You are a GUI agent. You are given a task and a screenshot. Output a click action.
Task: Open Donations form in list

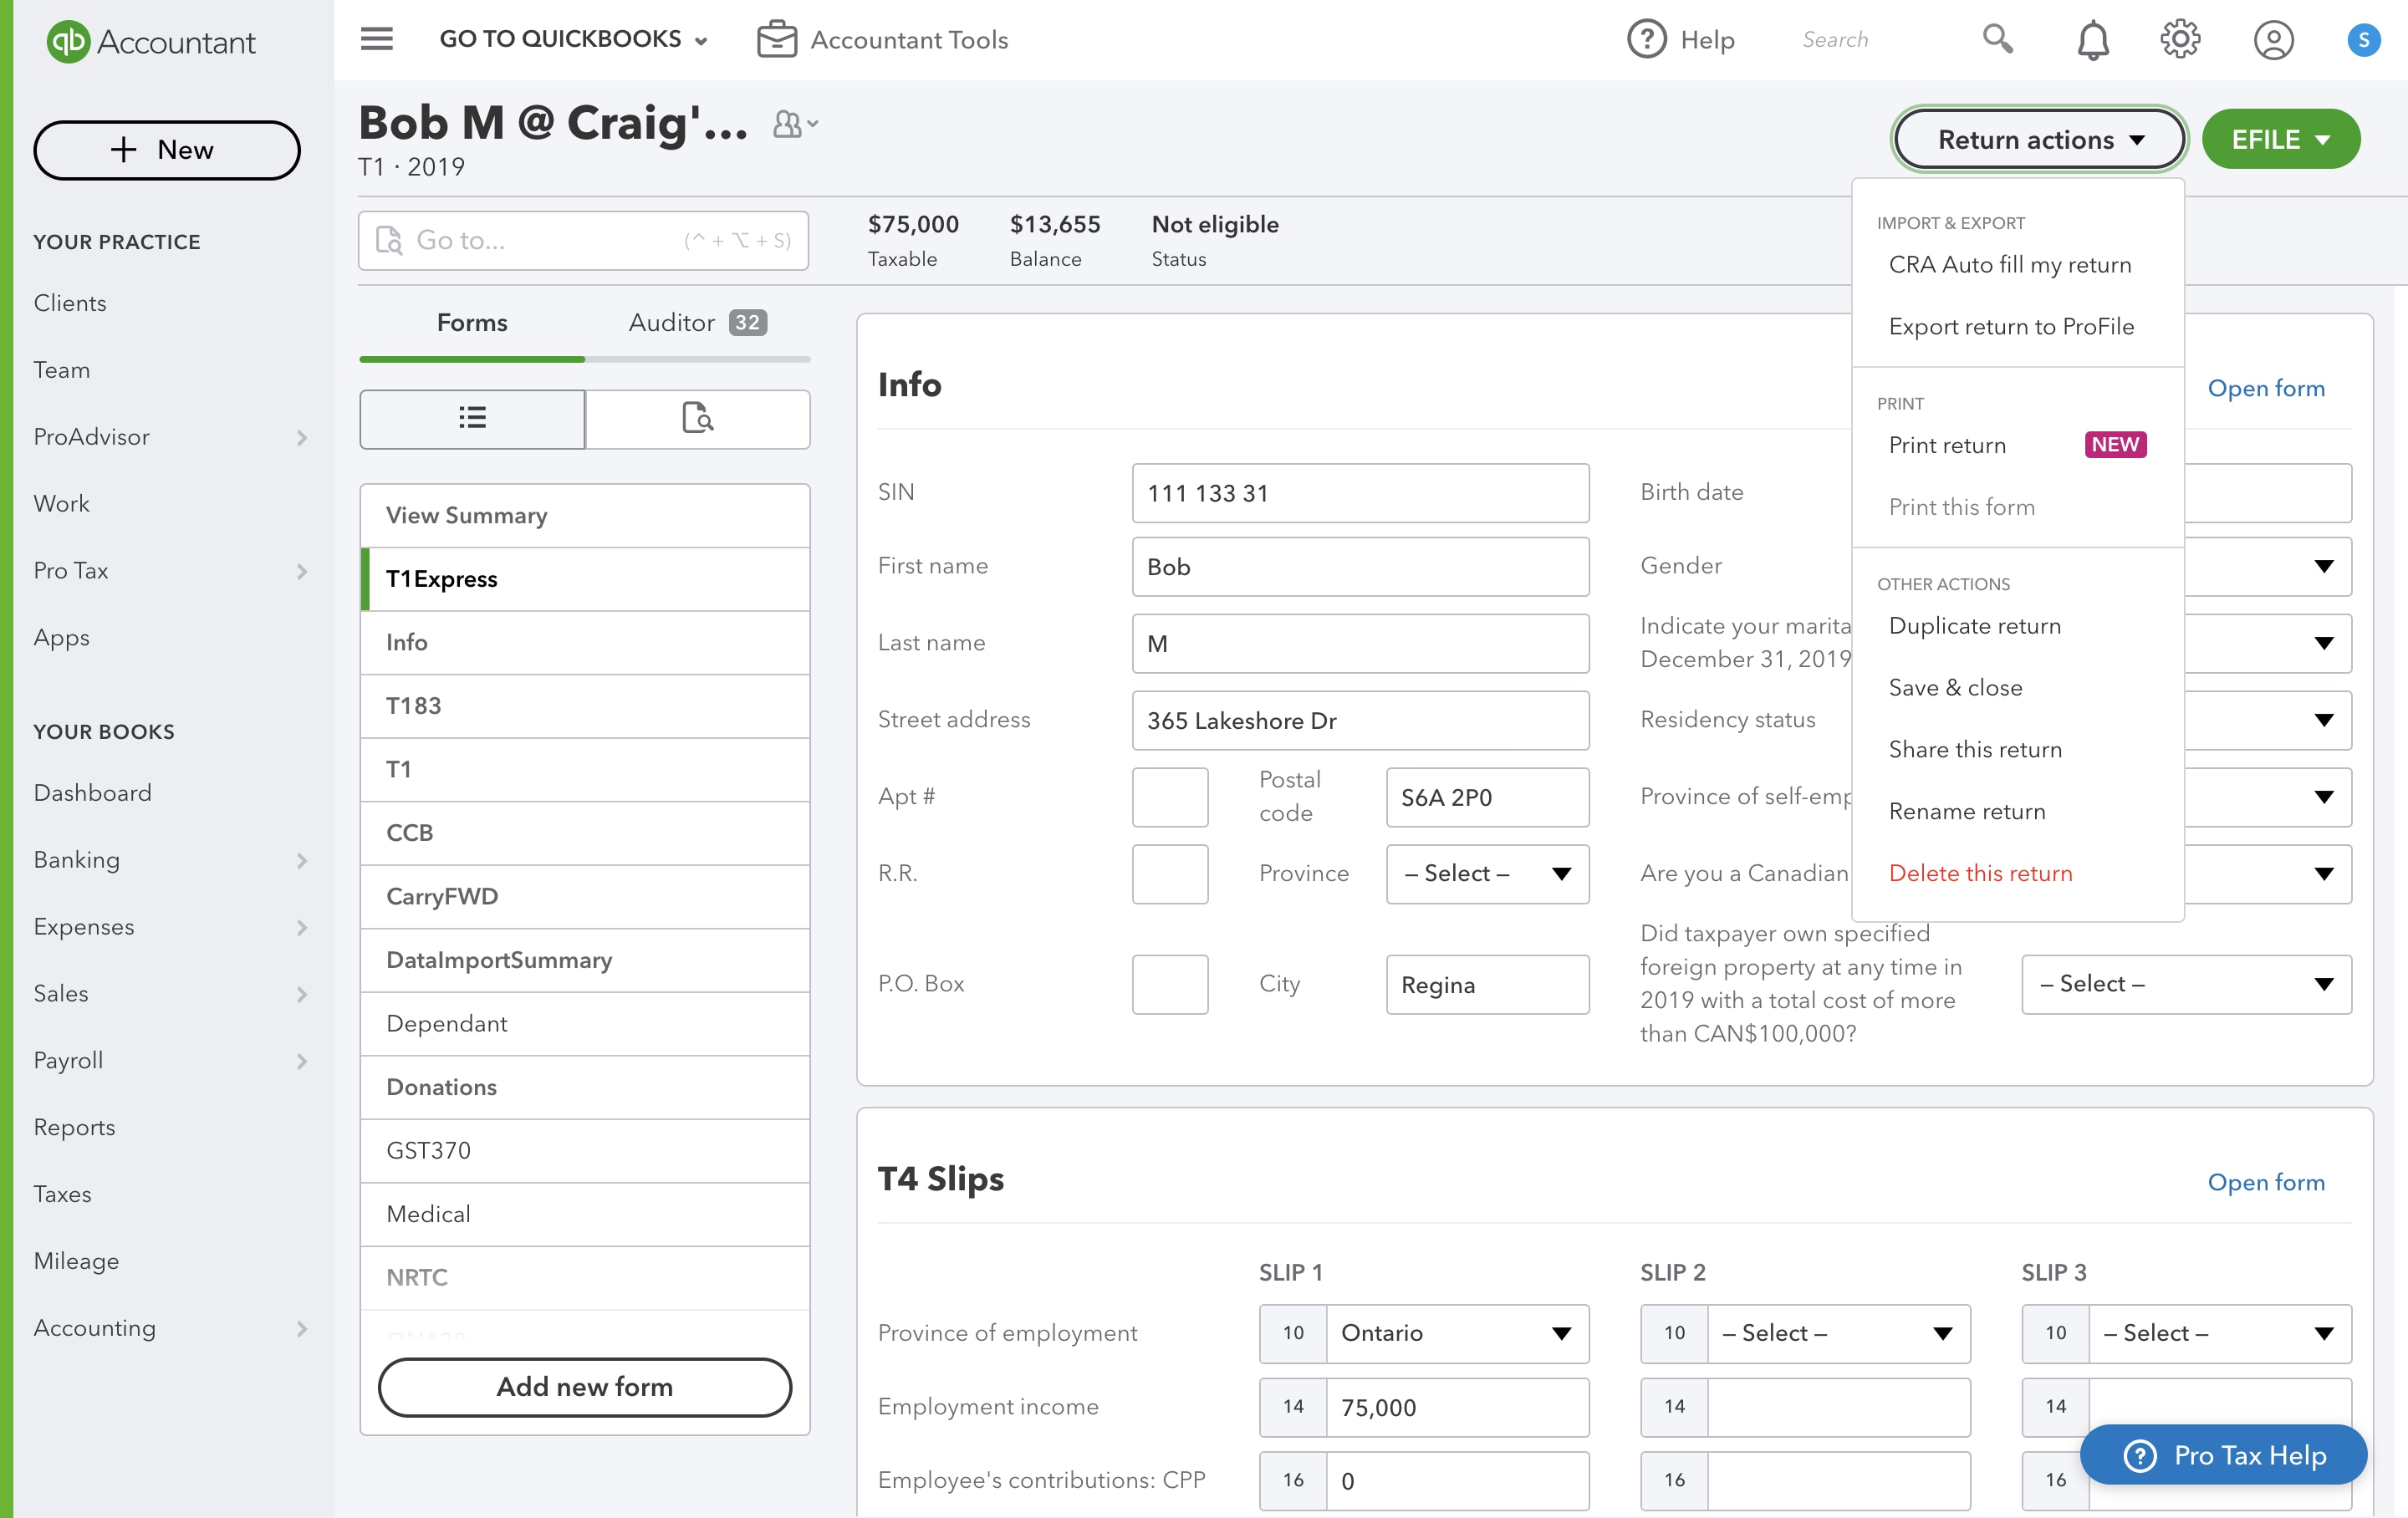[x=585, y=1087]
